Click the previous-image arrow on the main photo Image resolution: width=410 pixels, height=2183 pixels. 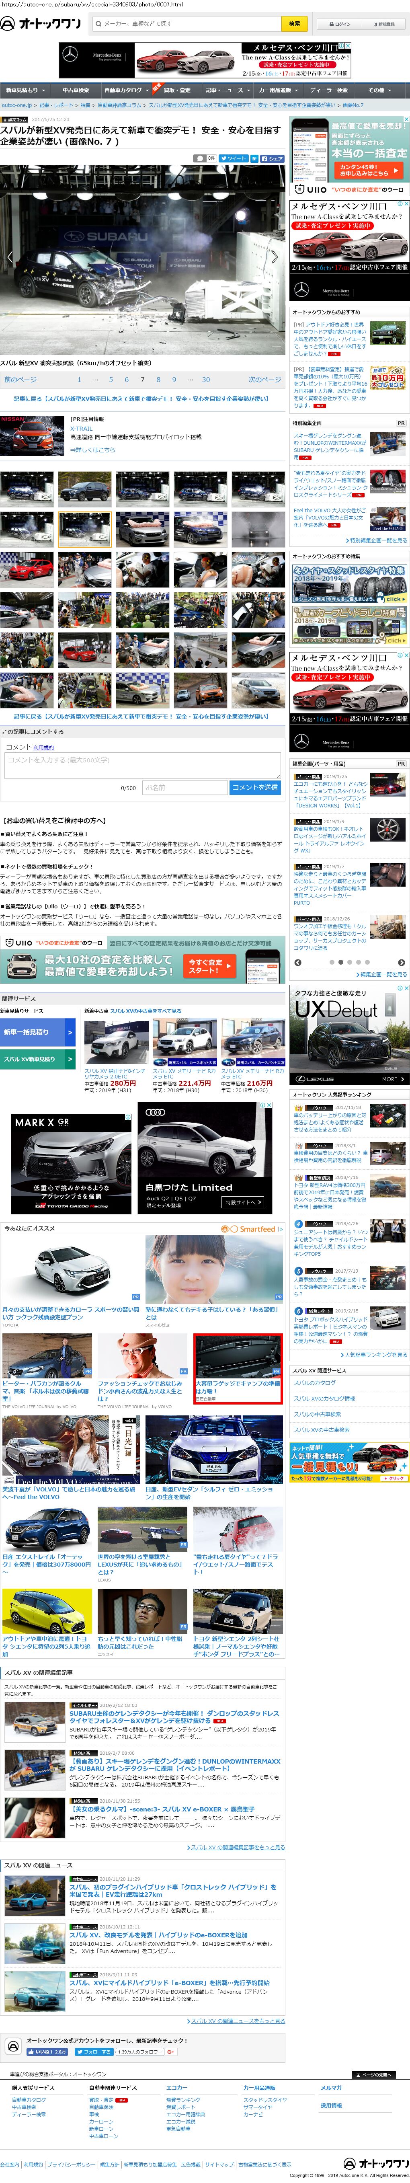9,257
